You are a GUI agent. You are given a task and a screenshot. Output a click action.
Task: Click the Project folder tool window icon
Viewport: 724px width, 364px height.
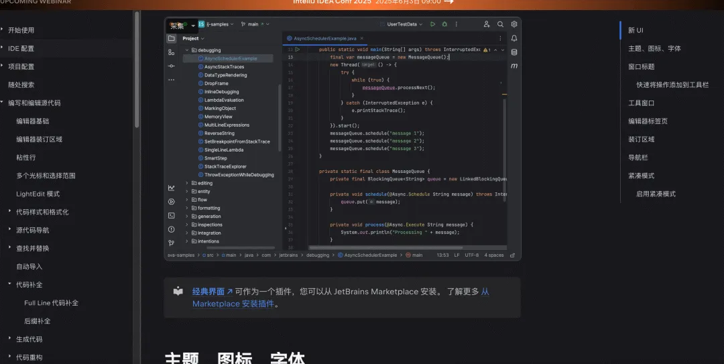point(172,38)
